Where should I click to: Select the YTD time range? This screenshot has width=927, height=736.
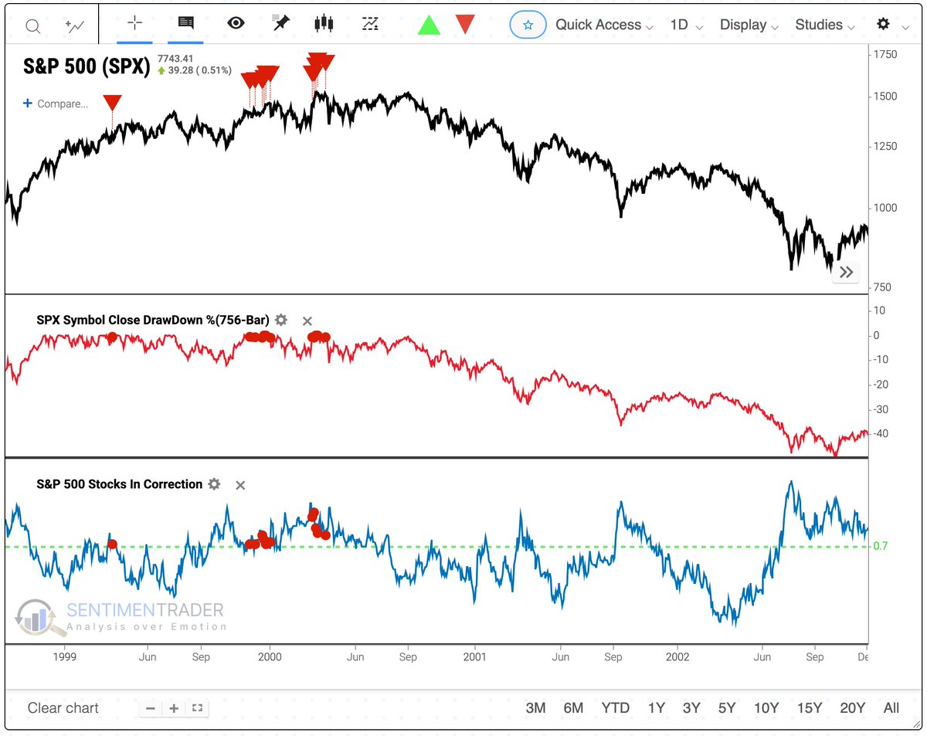615,707
